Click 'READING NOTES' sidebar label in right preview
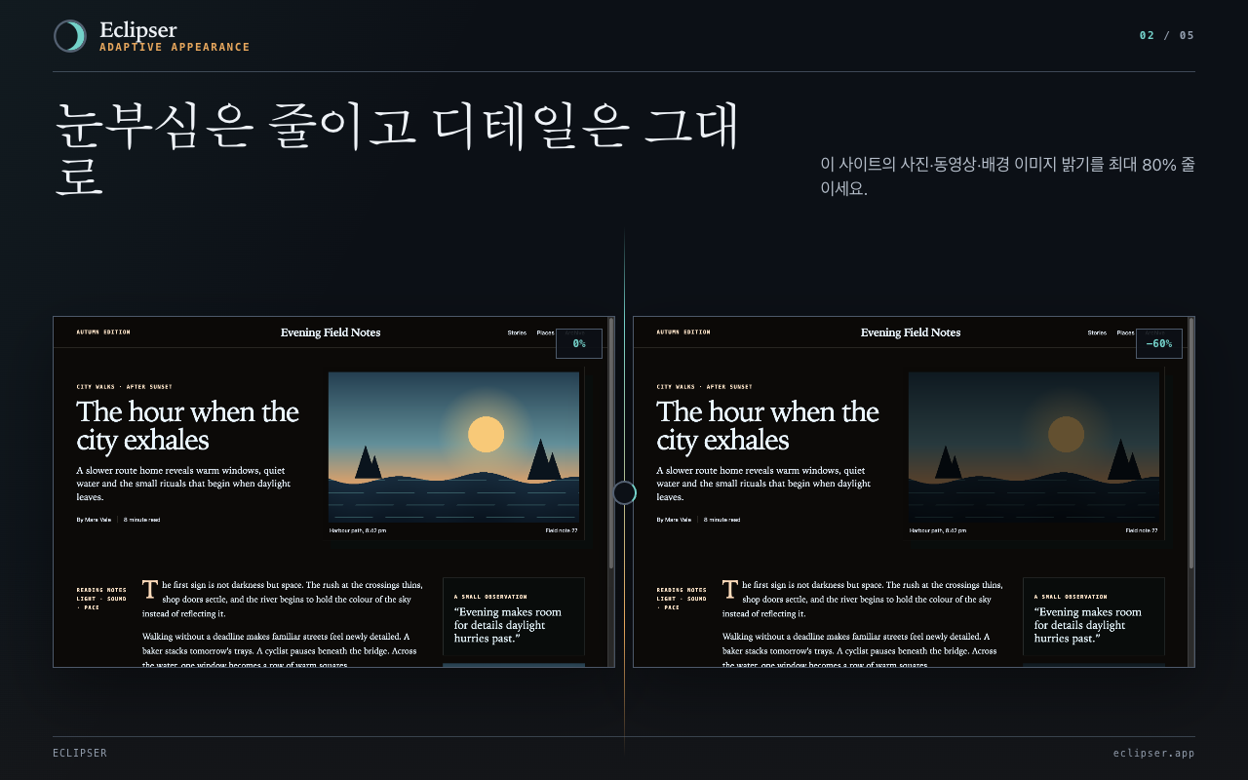Viewport: 1248px width, 780px height. (x=682, y=590)
